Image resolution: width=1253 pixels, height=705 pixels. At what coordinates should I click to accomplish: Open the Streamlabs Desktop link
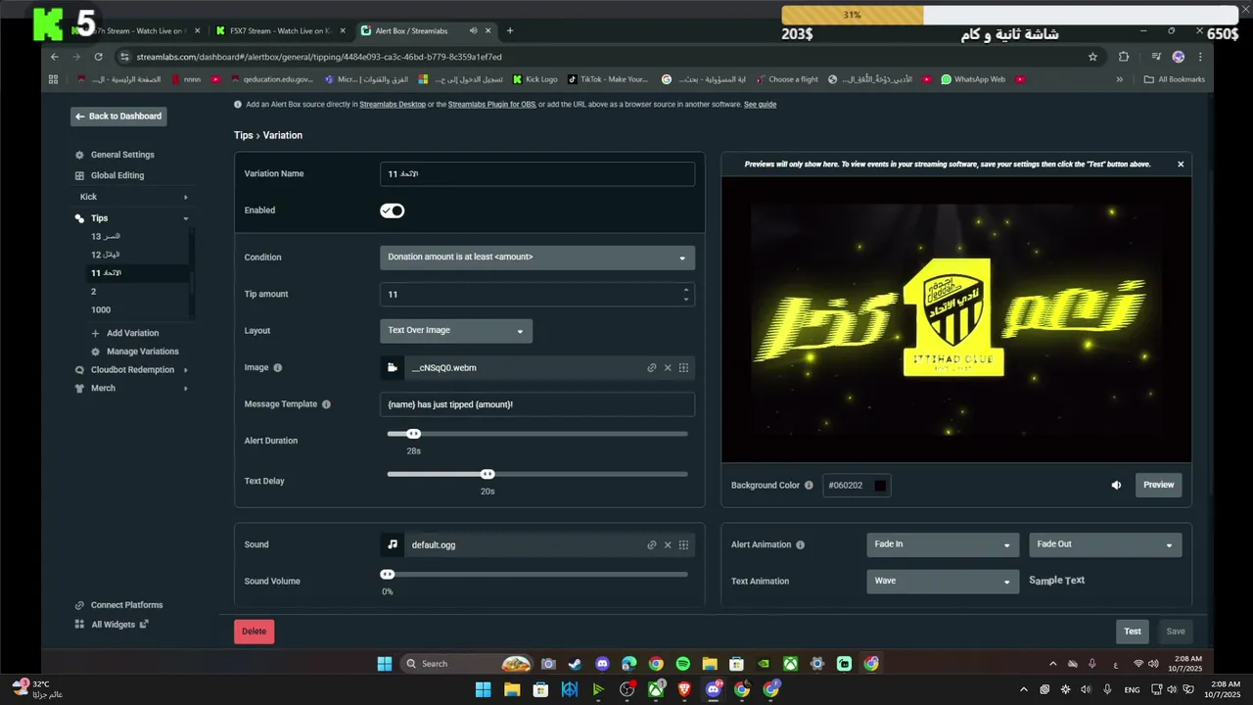(393, 105)
